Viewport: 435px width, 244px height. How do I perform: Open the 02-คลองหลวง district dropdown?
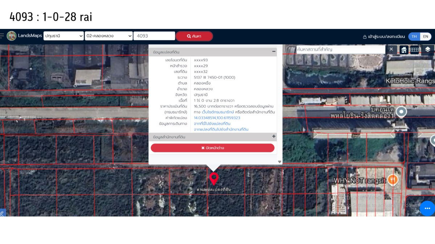click(x=109, y=36)
